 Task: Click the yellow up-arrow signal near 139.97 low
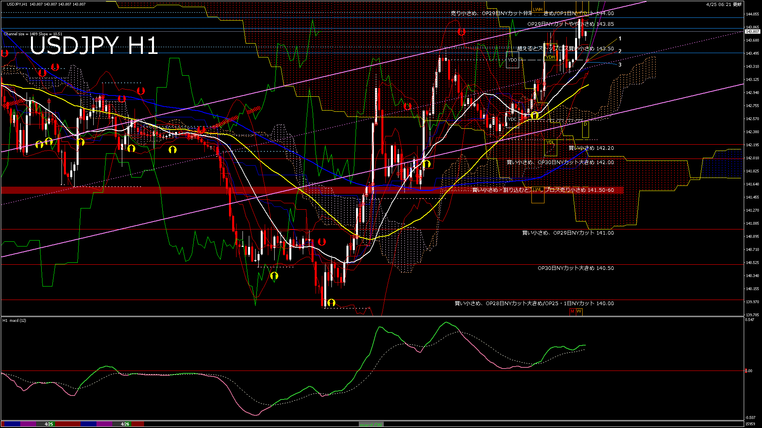pos(331,303)
